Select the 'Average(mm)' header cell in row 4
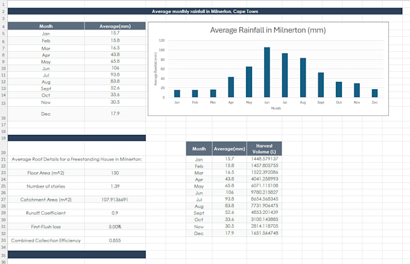410x264 pixels. click(x=115, y=26)
